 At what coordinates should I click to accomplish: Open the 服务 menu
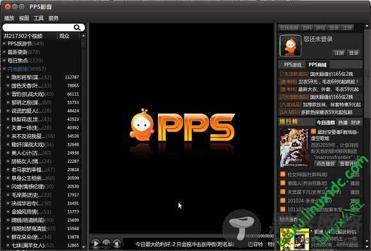tap(54, 18)
